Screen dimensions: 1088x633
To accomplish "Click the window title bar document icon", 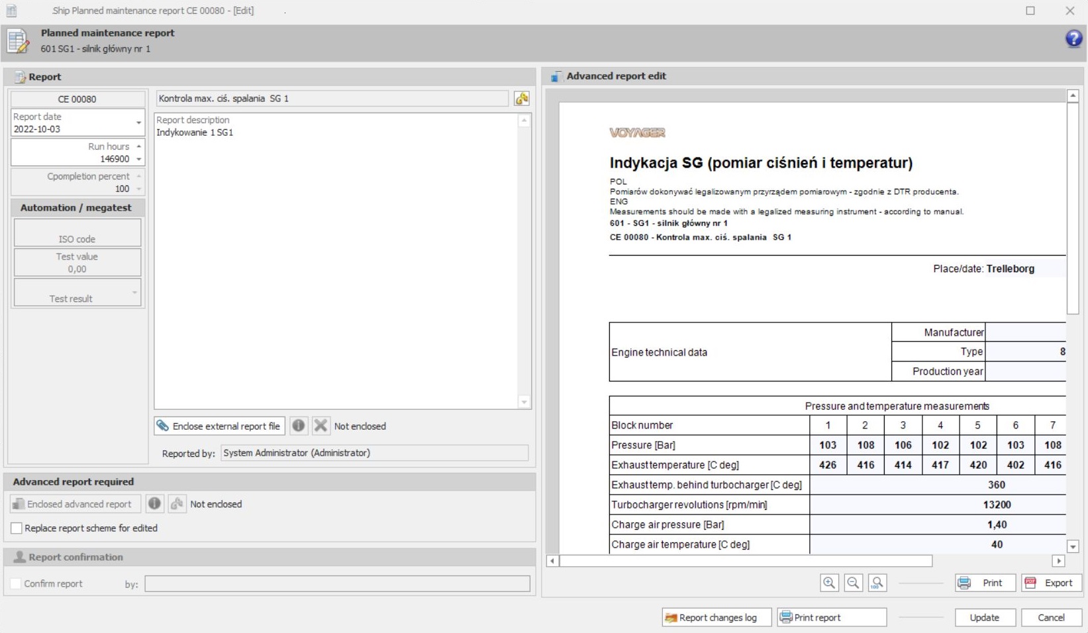I will click(x=11, y=11).
